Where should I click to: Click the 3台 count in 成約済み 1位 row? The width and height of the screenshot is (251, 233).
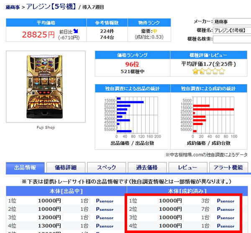[x=205, y=201]
